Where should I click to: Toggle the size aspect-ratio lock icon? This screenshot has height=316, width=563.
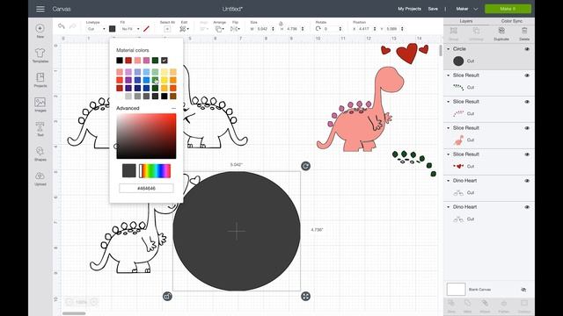(x=281, y=24)
